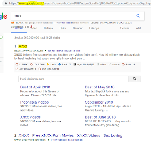Switch to the Video tab
Image resolution: width=151 pixels, height=141 pixels.
click(x=34, y=28)
